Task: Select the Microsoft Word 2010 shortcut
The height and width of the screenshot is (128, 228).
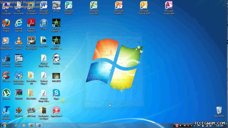Action: [44, 8]
